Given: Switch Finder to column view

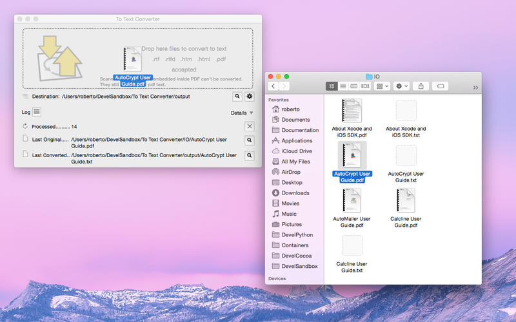Looking at the screenshot, I should (354, 86).
